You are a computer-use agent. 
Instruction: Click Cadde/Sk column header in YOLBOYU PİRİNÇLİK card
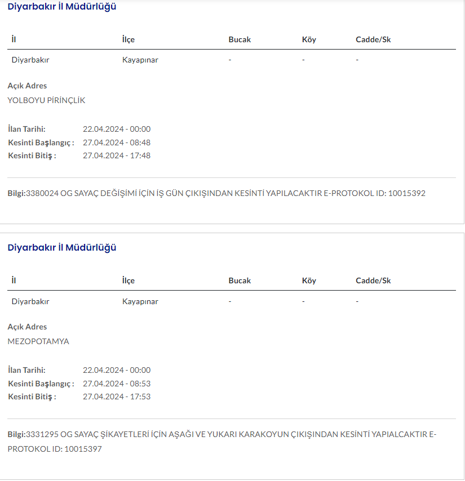(x=373, y=39)
